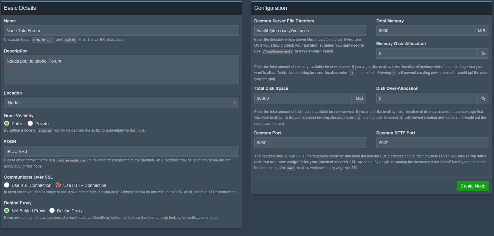Click the Description text area

[121, 70]
